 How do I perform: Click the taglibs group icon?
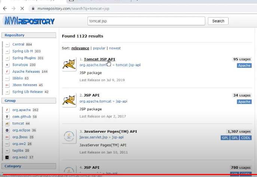click(x=7, y=151)
